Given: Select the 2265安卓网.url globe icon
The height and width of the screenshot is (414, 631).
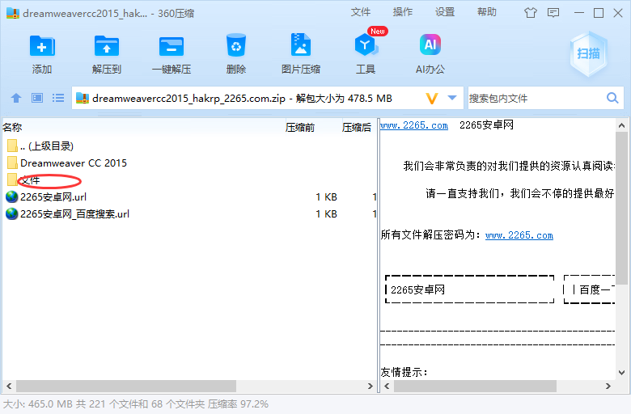Looking at the screenshot, I should tap(11, 196).
